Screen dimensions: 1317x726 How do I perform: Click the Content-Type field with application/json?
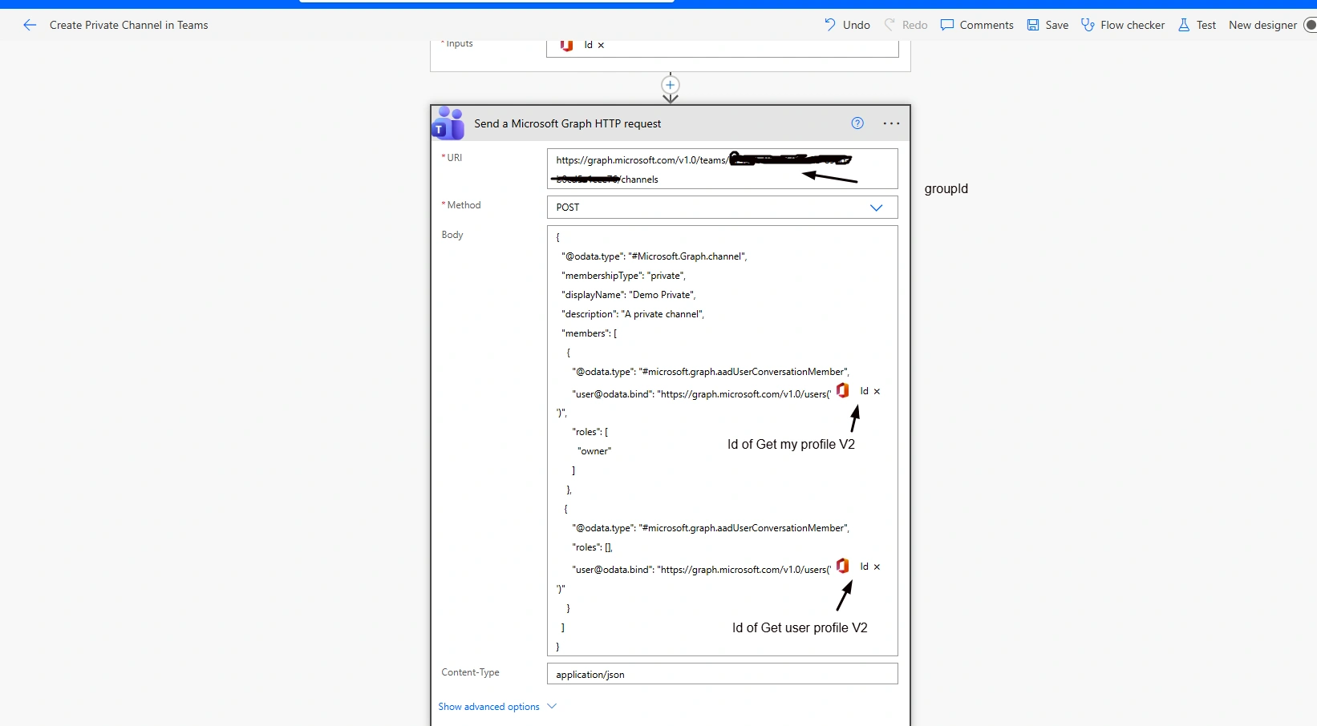coord(722,674)
